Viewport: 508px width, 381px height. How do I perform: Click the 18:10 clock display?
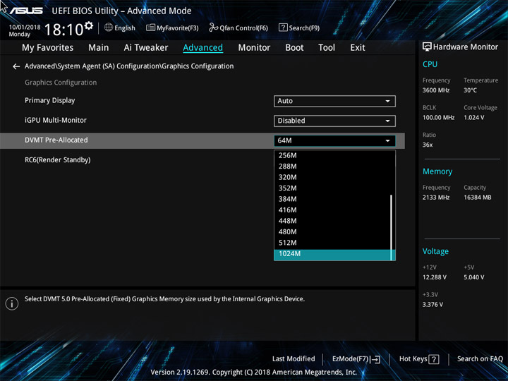pos(64,30)
